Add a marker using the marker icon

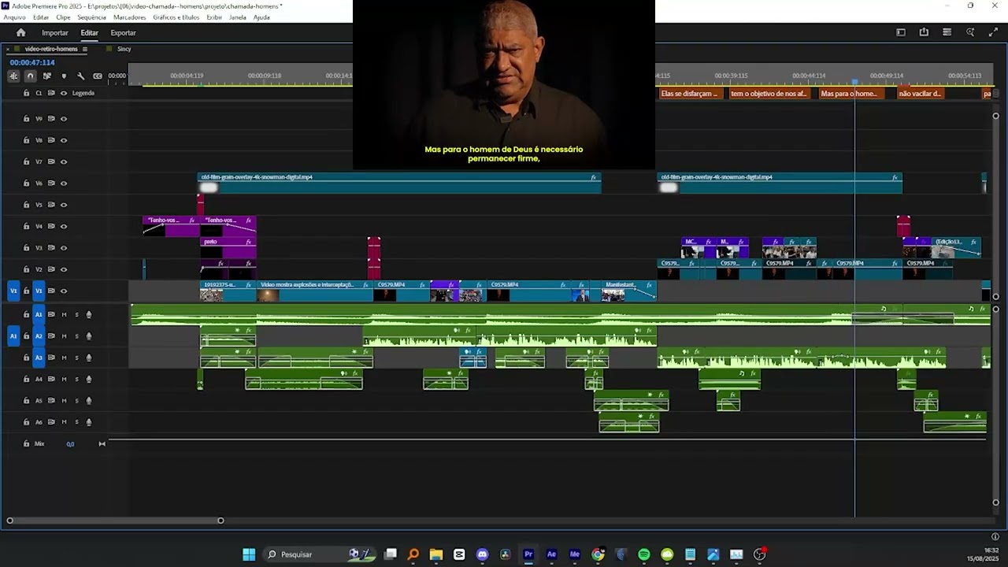point(64,76)
